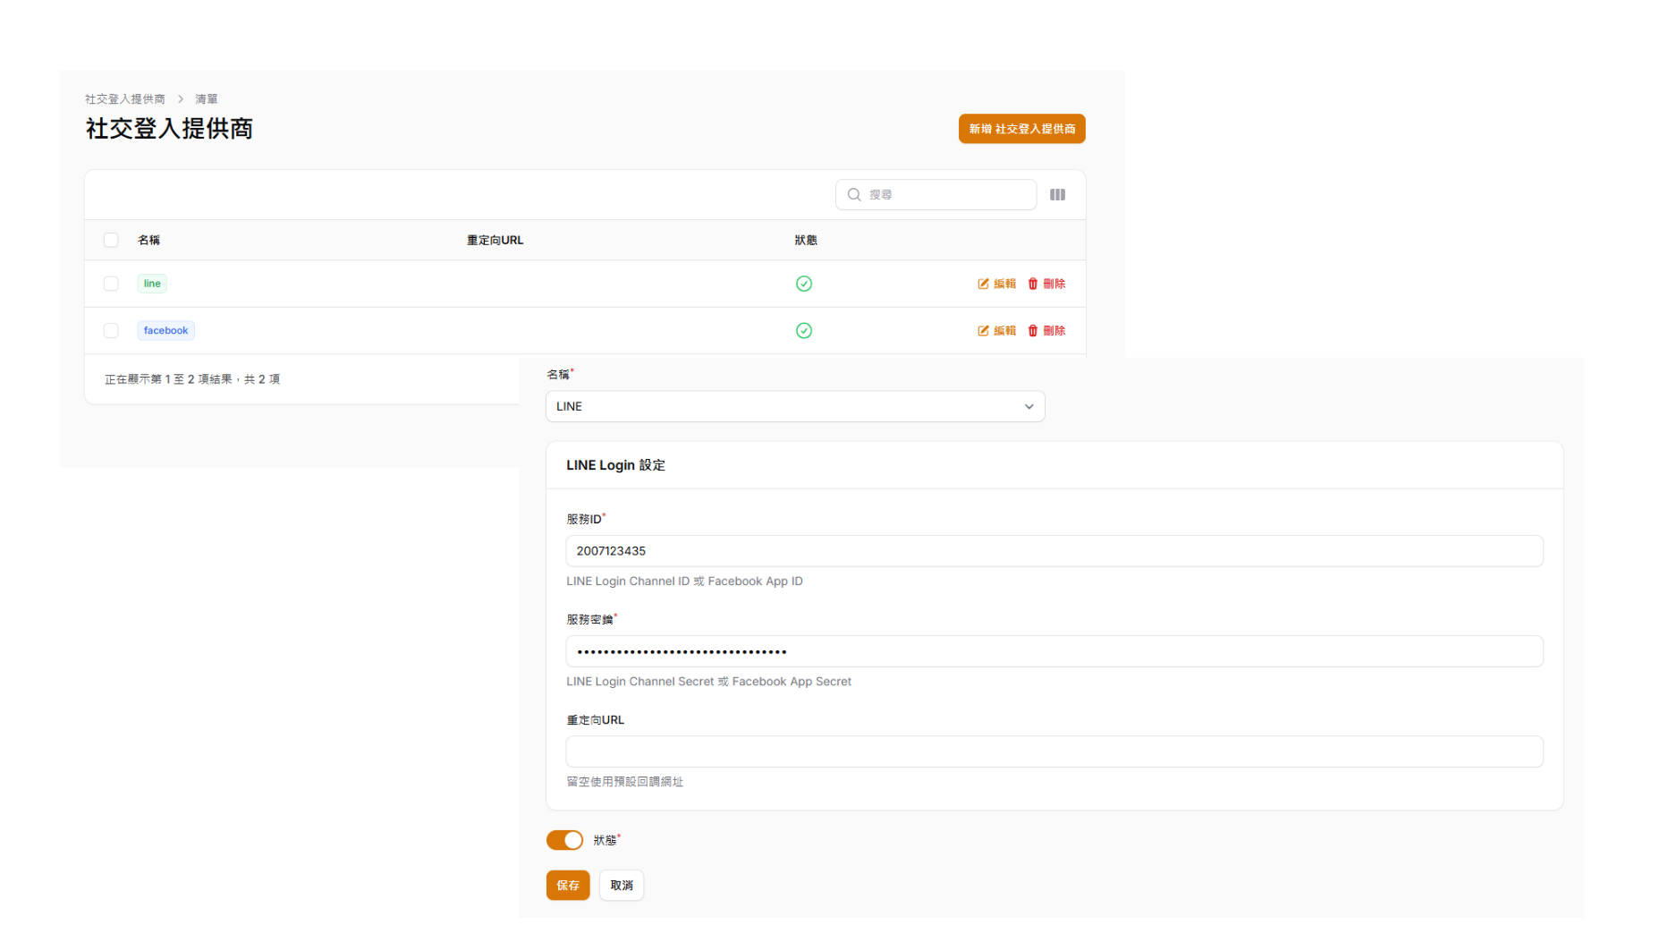
Task: Tick the checkbox for the facebook provider
Action: tap(111, 331)
